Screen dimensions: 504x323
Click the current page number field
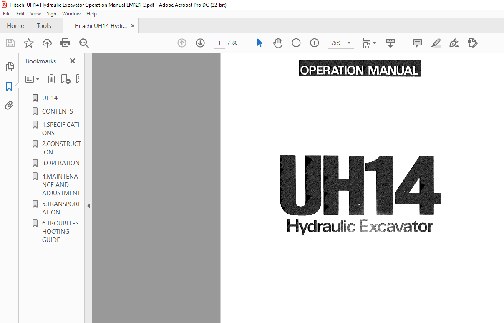(x=219, y=43)
